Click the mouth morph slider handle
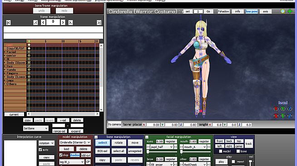 (x=181, y=152)
